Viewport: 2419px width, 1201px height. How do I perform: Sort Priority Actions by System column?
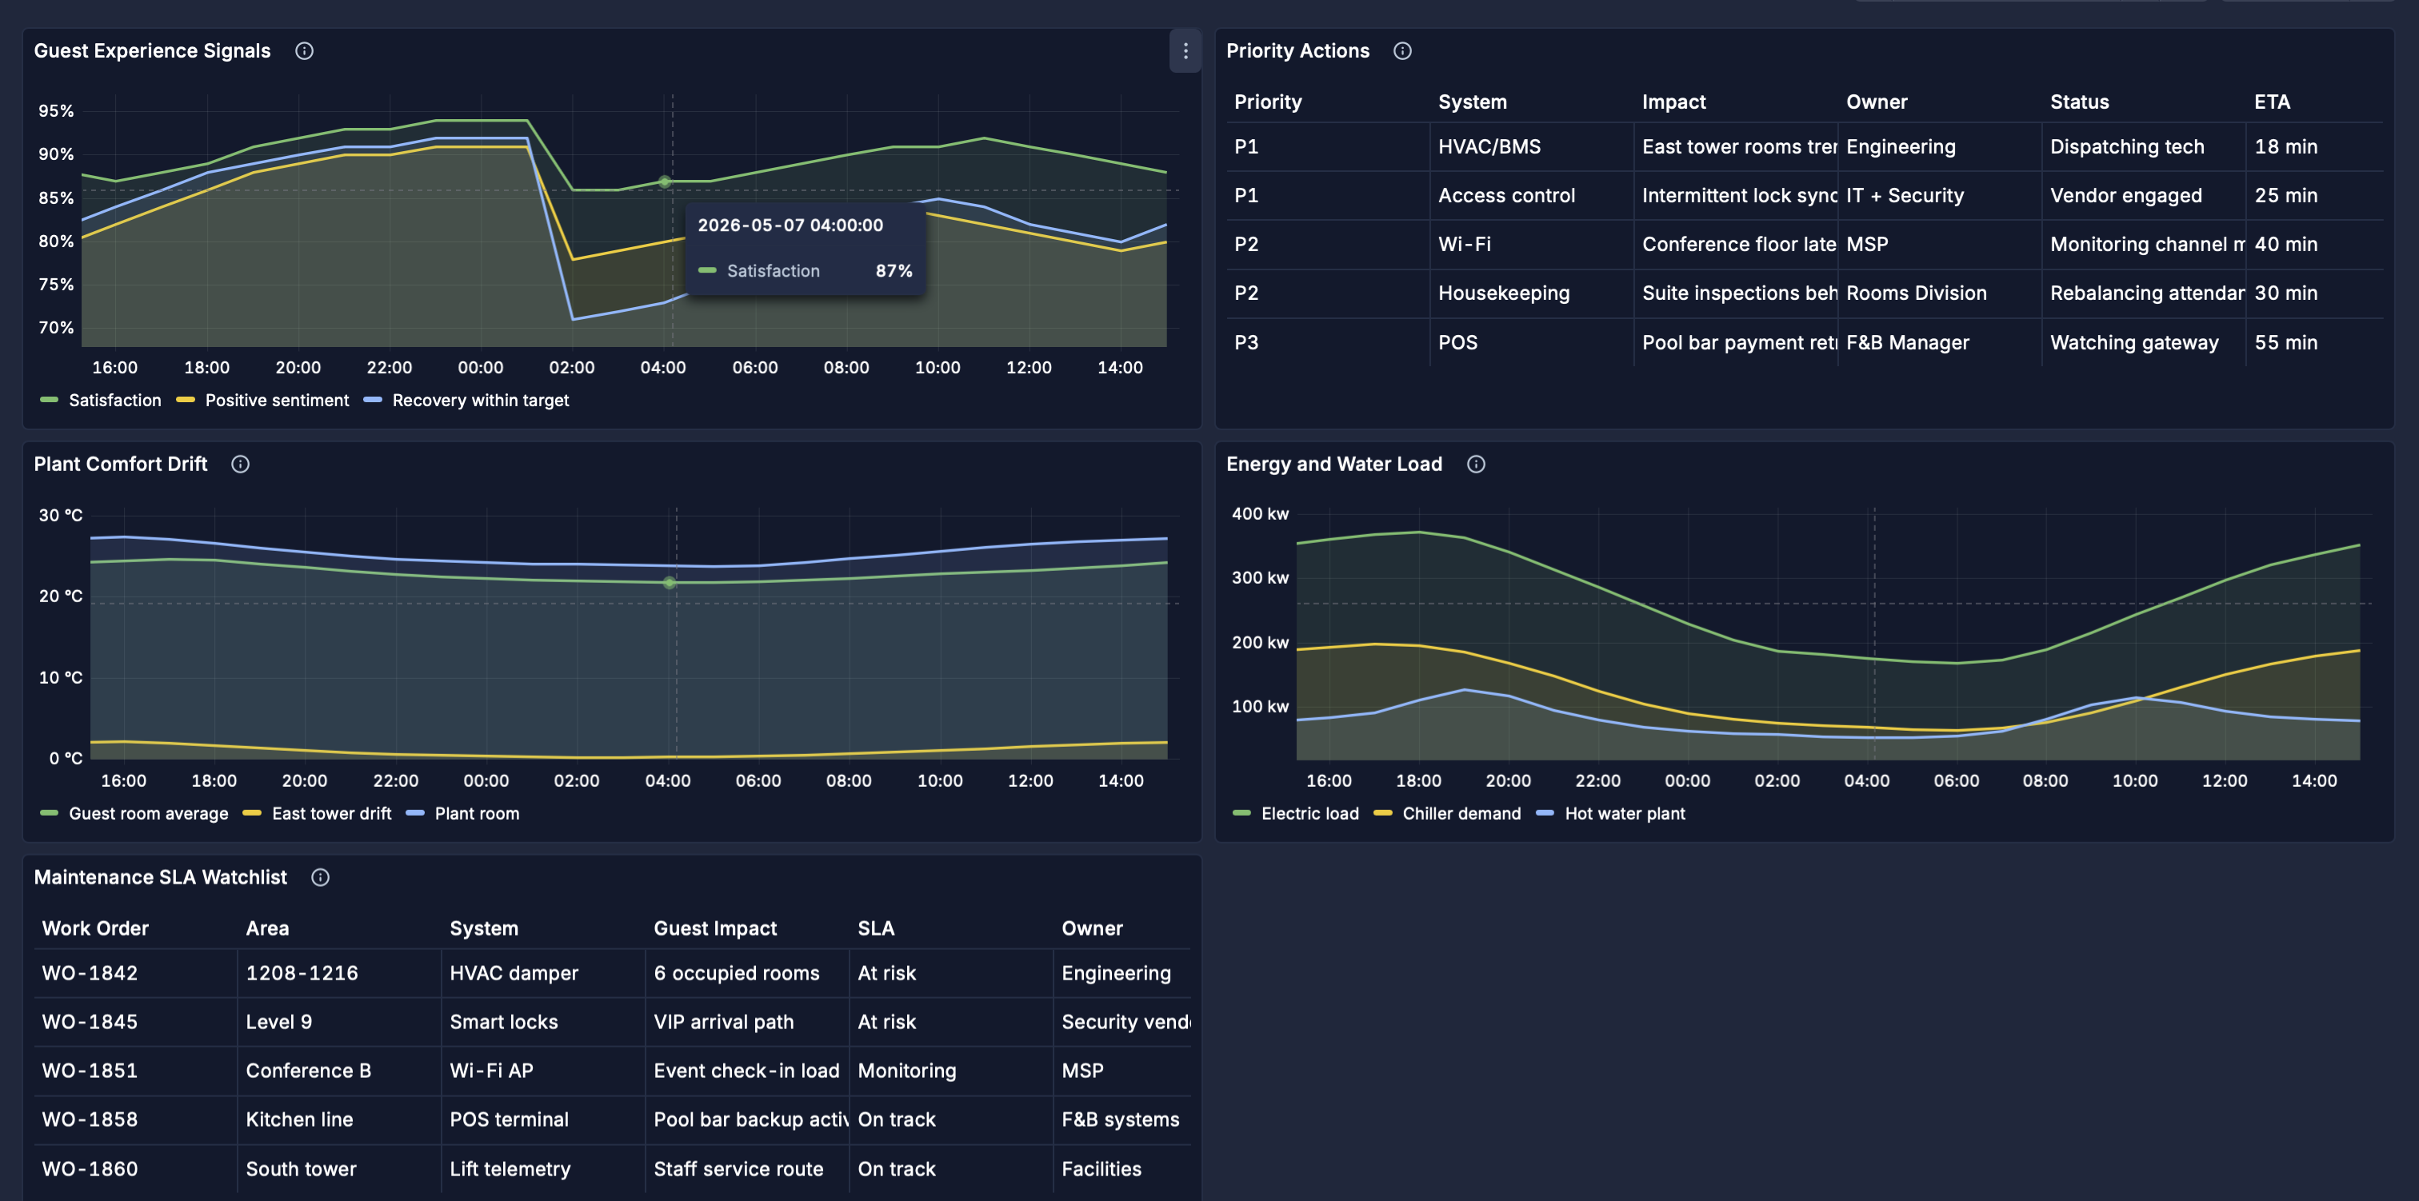click(x=1473, y=102)
